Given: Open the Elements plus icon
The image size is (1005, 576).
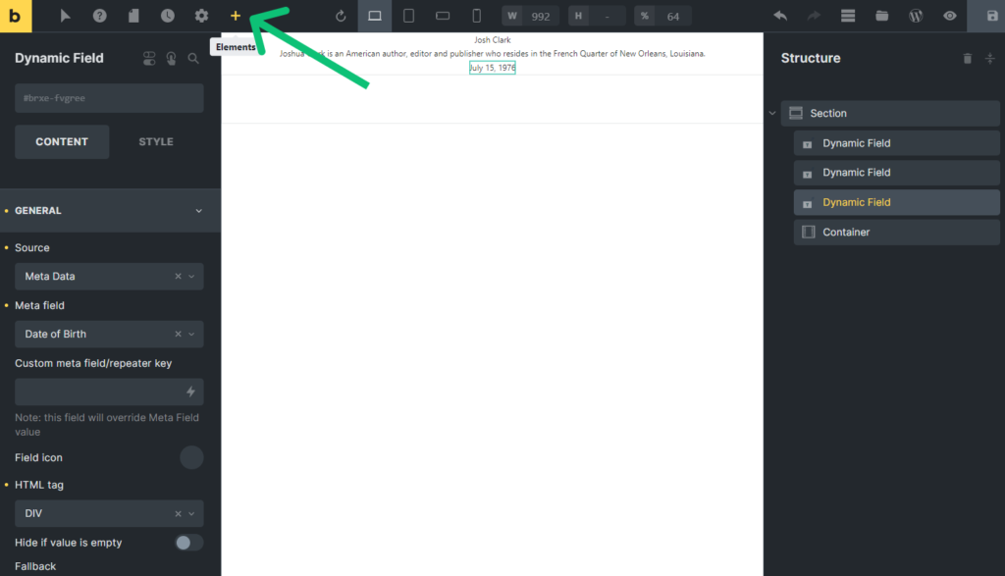Looking at the screenshot, I should 236,16.
